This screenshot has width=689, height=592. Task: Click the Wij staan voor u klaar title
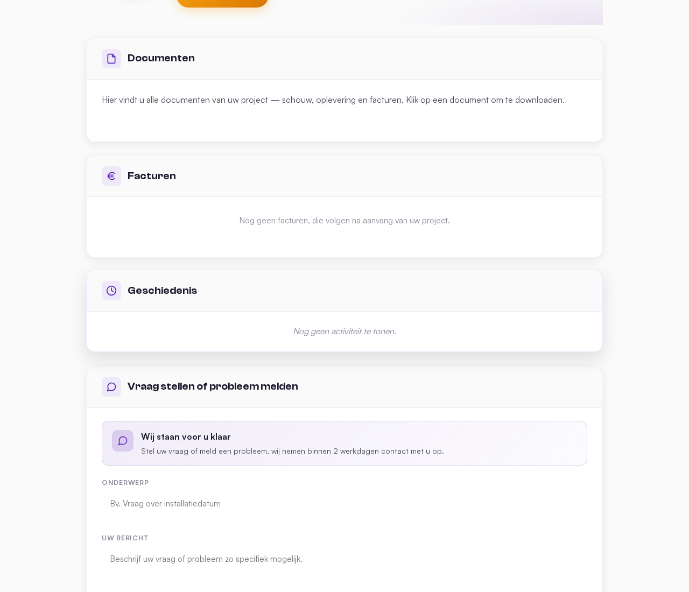tap(186, 436)
